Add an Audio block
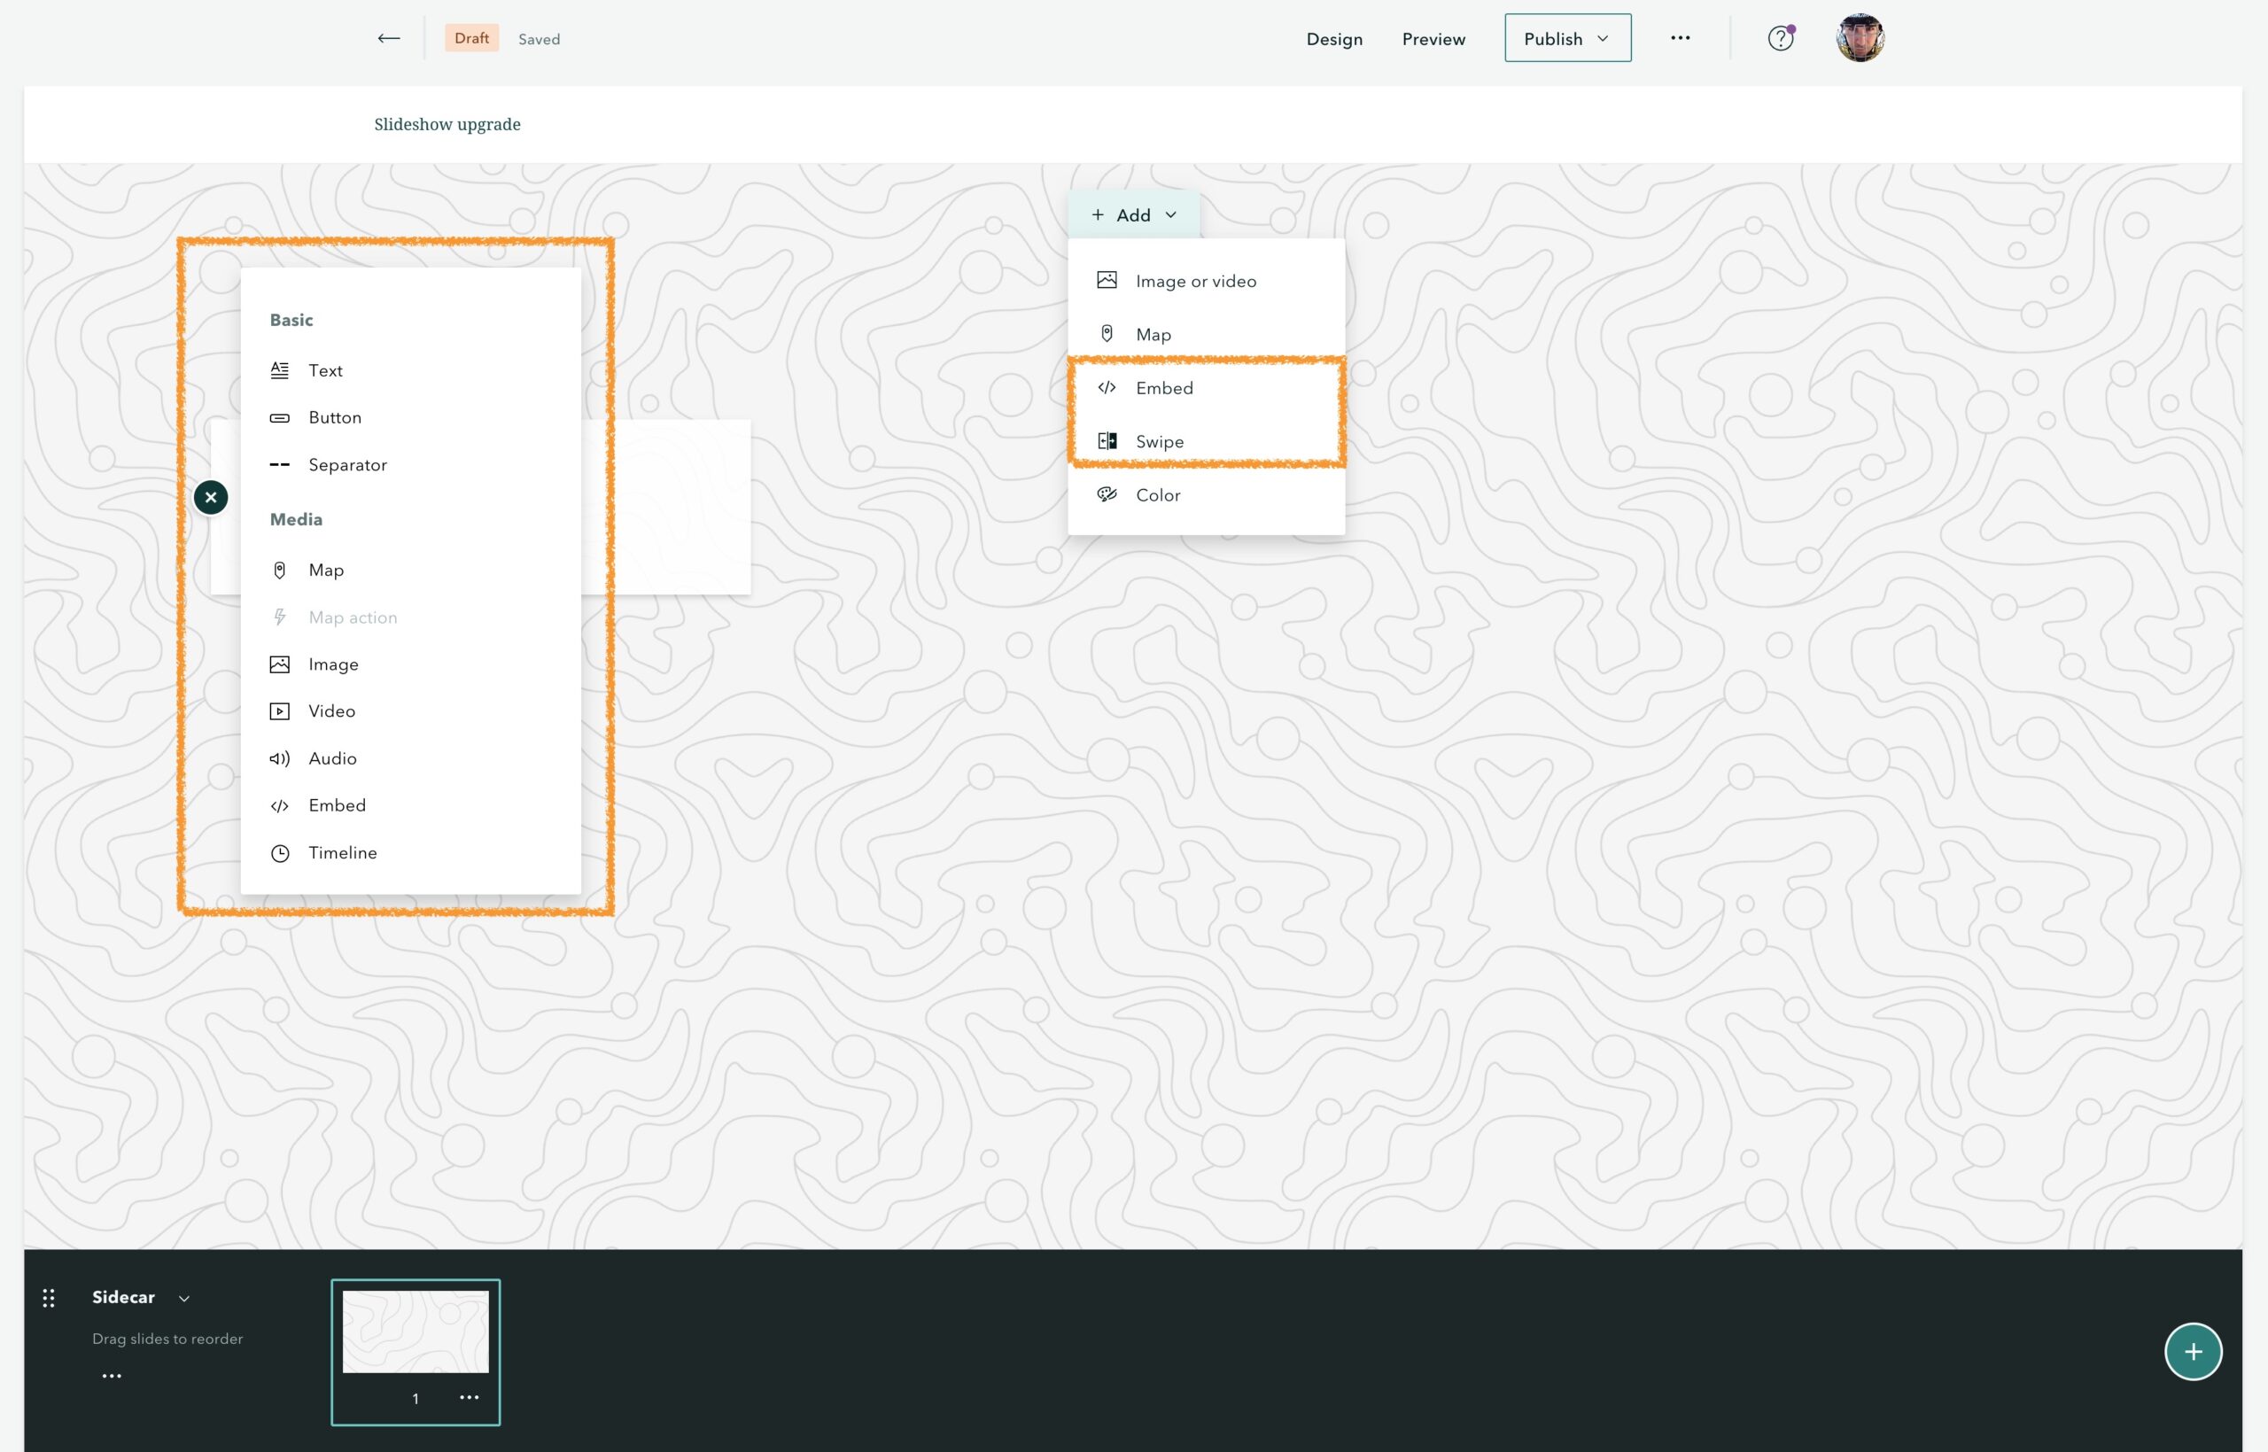The image size is (2268, 1452). [x=332, y=757]
